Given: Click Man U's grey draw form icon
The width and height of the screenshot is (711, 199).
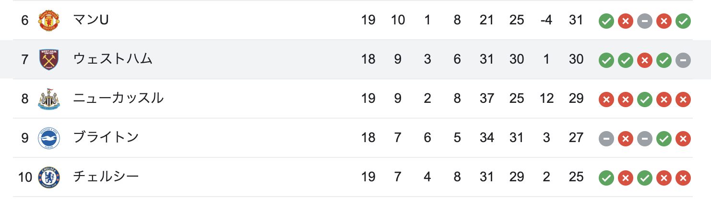Looking at the screenshot, I should (645, 21).
